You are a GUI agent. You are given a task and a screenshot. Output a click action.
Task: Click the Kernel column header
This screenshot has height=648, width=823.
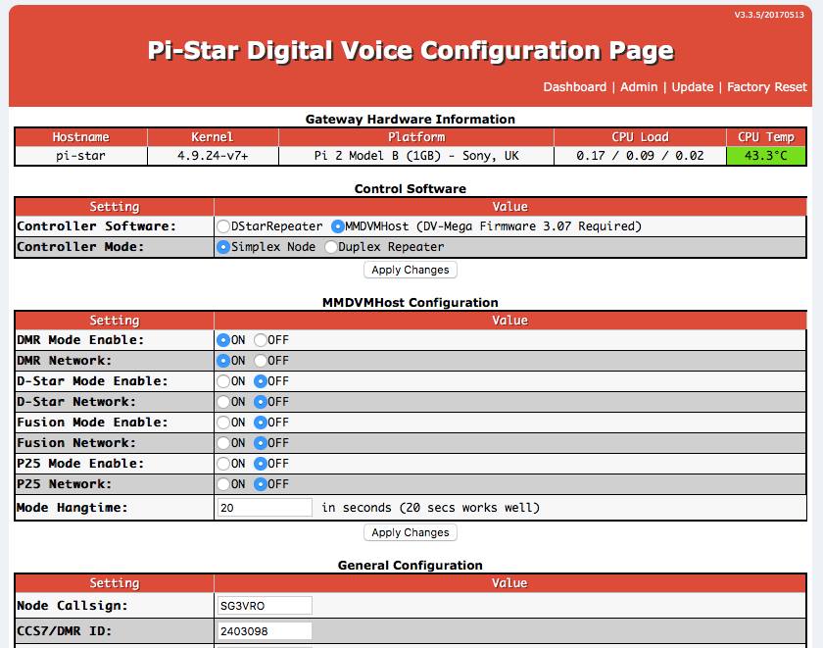pos(212,137)
